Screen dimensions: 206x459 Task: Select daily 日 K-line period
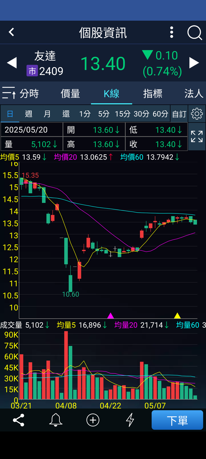pyautogui.click(x=10, y=114)
